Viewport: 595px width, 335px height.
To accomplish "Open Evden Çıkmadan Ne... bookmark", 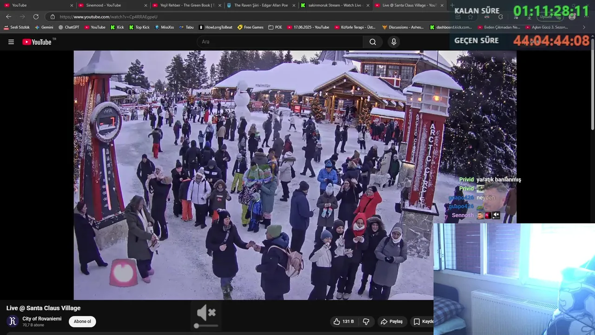I will [499, 27].
